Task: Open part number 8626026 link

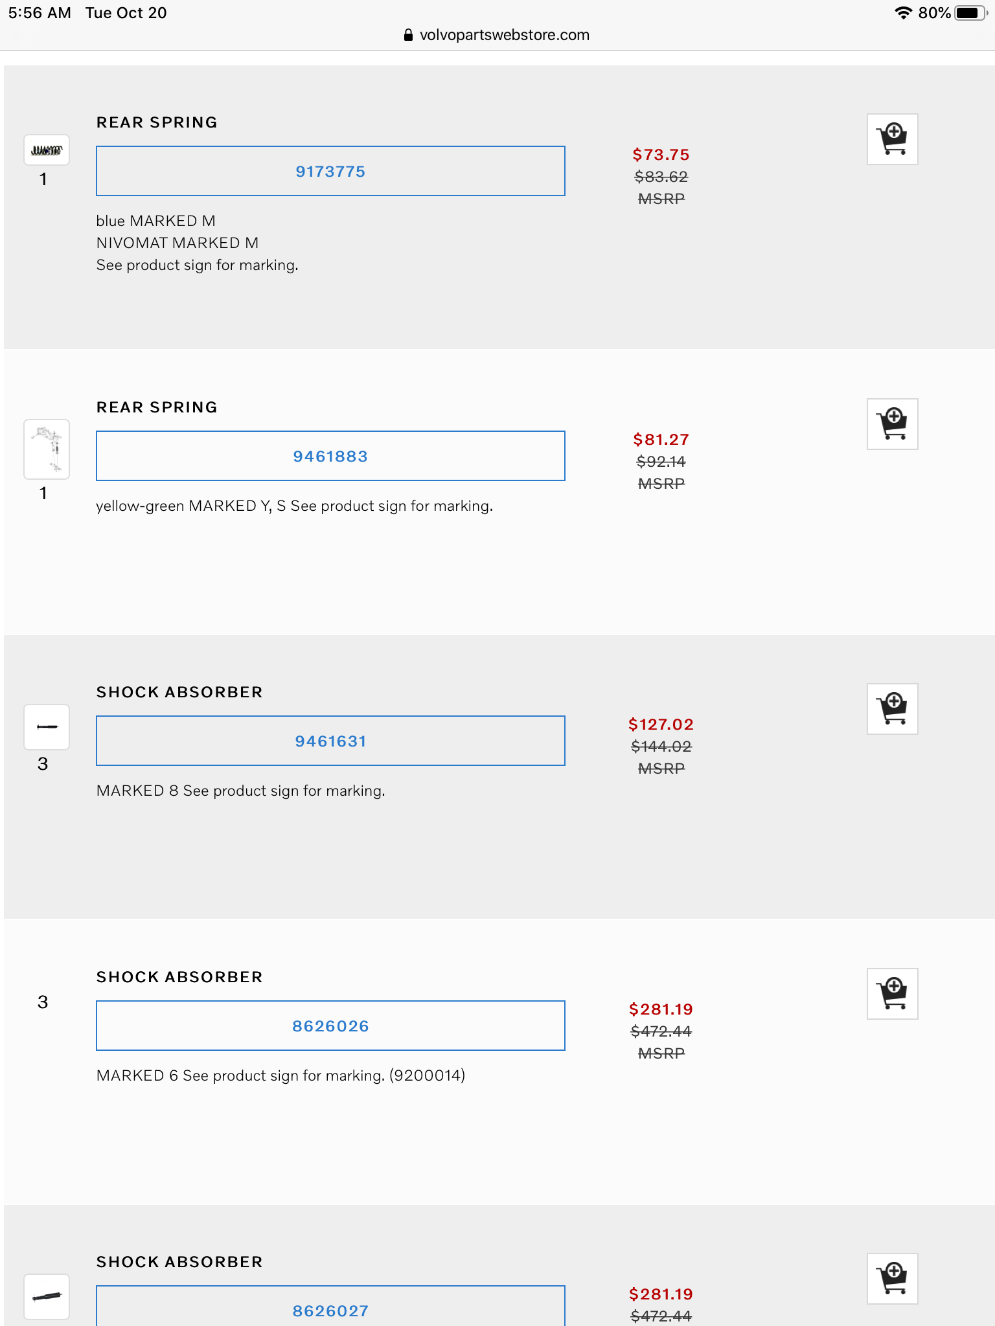Action: 330,1026
